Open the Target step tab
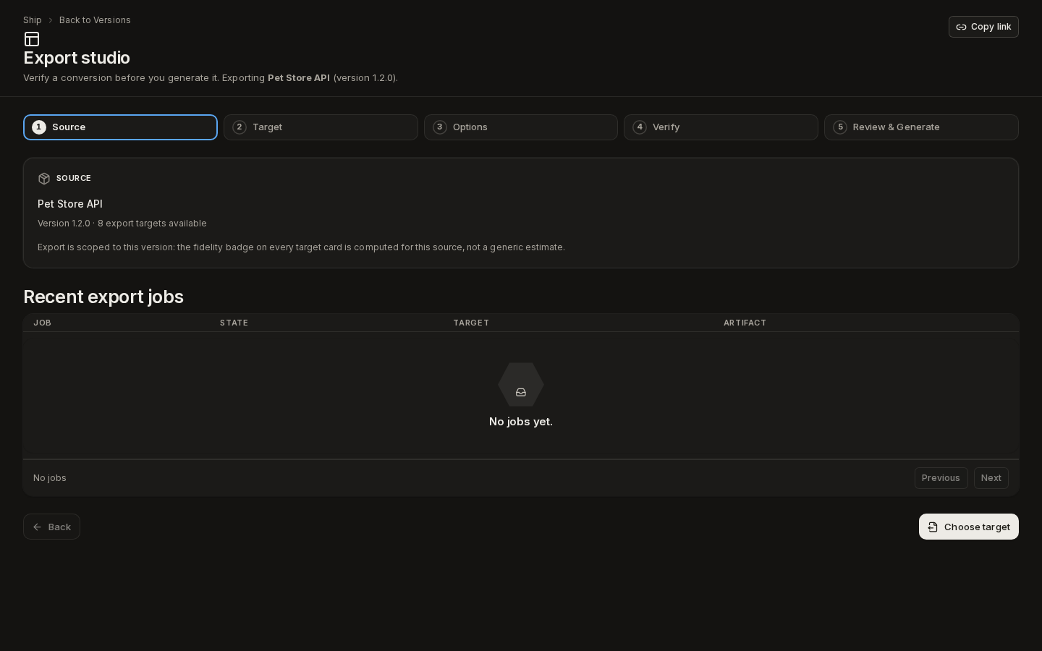The width and height of the screenshot is (1042, 651). (321, 127)
